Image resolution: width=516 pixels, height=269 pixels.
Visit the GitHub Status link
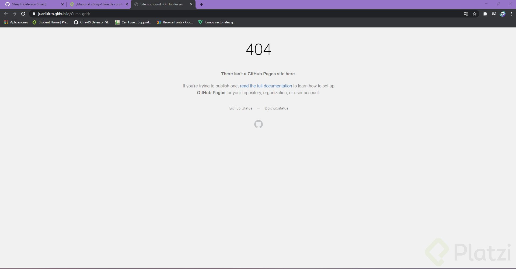240,108
